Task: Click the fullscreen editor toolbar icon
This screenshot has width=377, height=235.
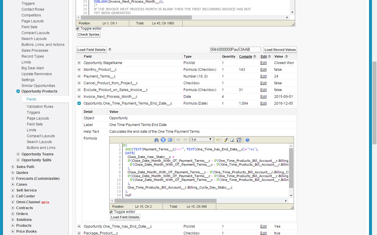Action: pyautogui.click(x=170, y=140)
